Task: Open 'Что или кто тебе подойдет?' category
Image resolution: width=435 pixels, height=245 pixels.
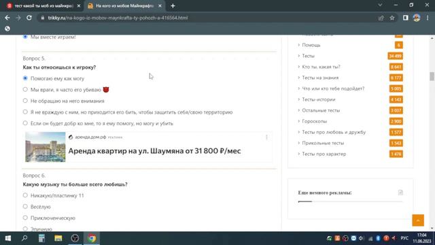Action: pos(333,88)
